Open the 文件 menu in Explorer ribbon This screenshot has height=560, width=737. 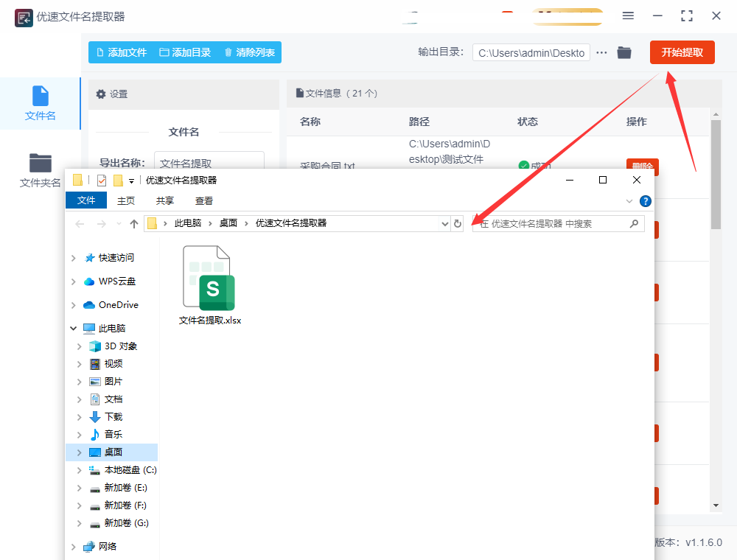coord(86,200)
